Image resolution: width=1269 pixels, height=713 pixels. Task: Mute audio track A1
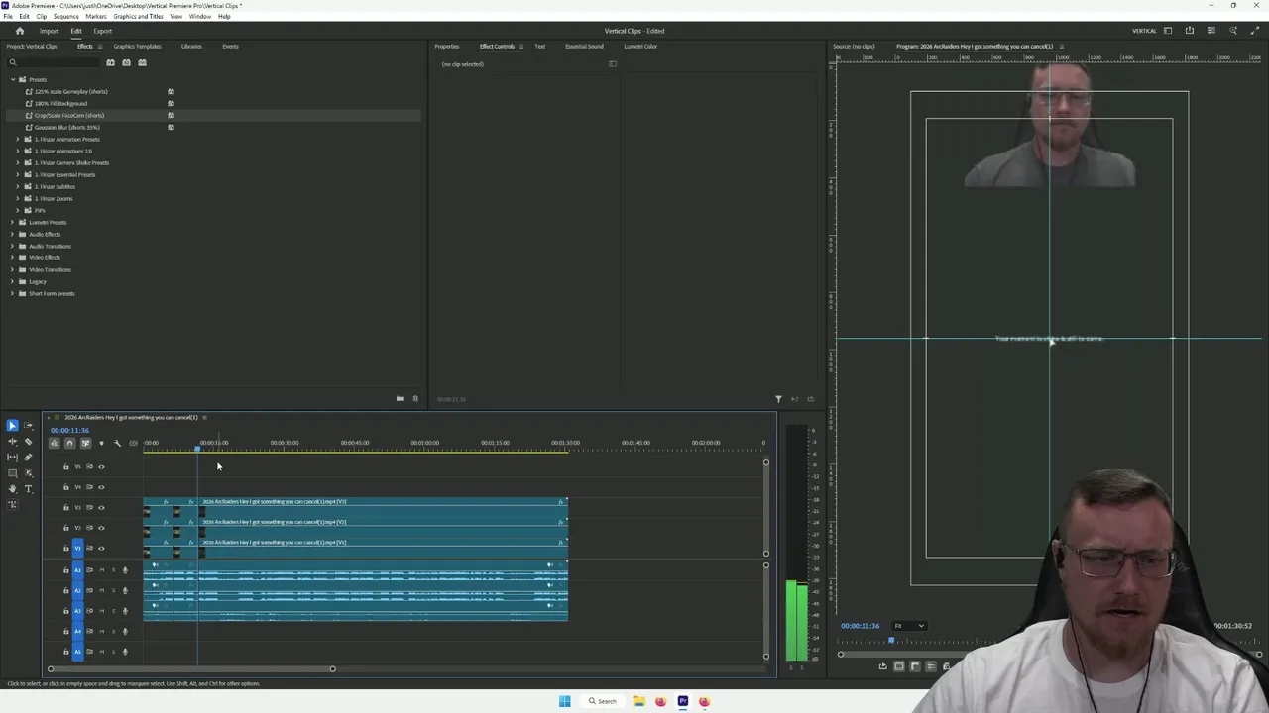[x=101, y=570]
